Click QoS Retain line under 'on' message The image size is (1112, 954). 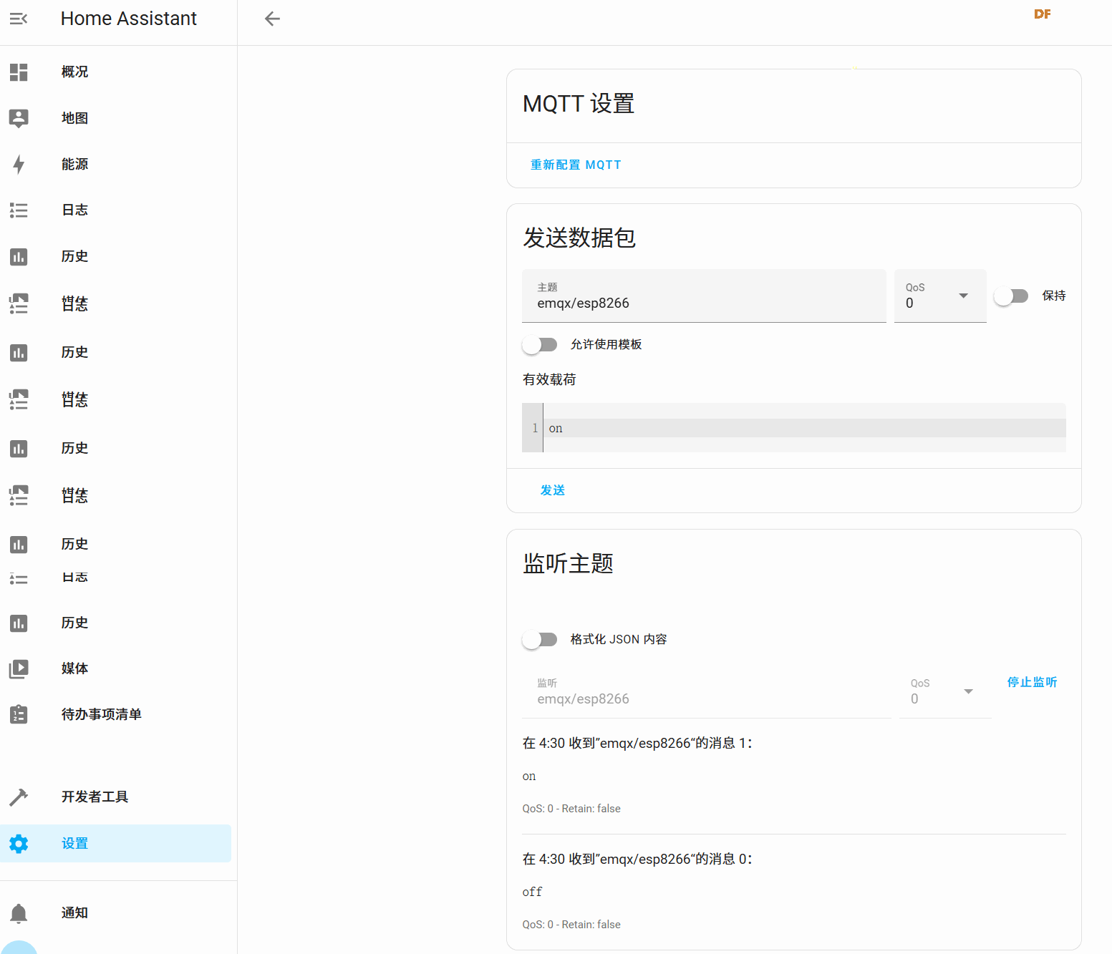[571, 809]
